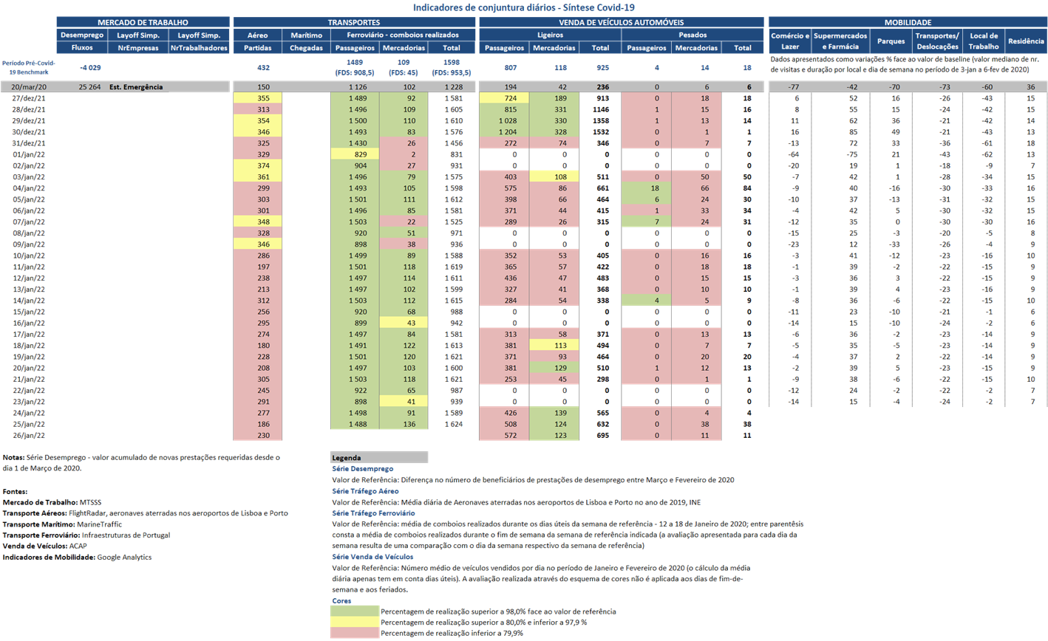
Task: Select the 27/dez/21 date row label
Action: [29, 98]
